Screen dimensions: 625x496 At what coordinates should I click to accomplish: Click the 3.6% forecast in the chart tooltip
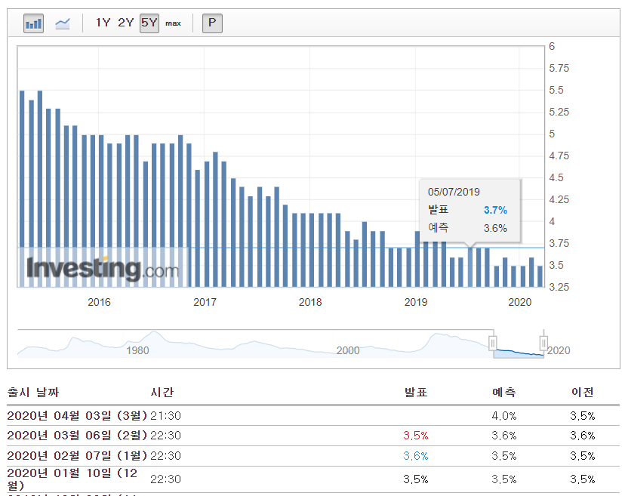pos(495,229)
